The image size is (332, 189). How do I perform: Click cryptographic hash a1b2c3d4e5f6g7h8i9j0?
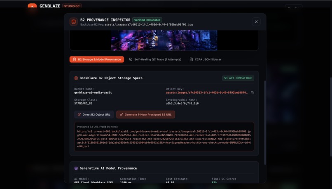tap(182, 103)
